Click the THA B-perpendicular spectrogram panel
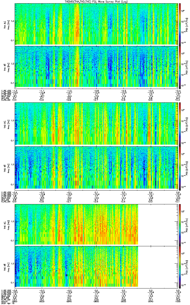The image size is (190, 305). click(96, 24)
